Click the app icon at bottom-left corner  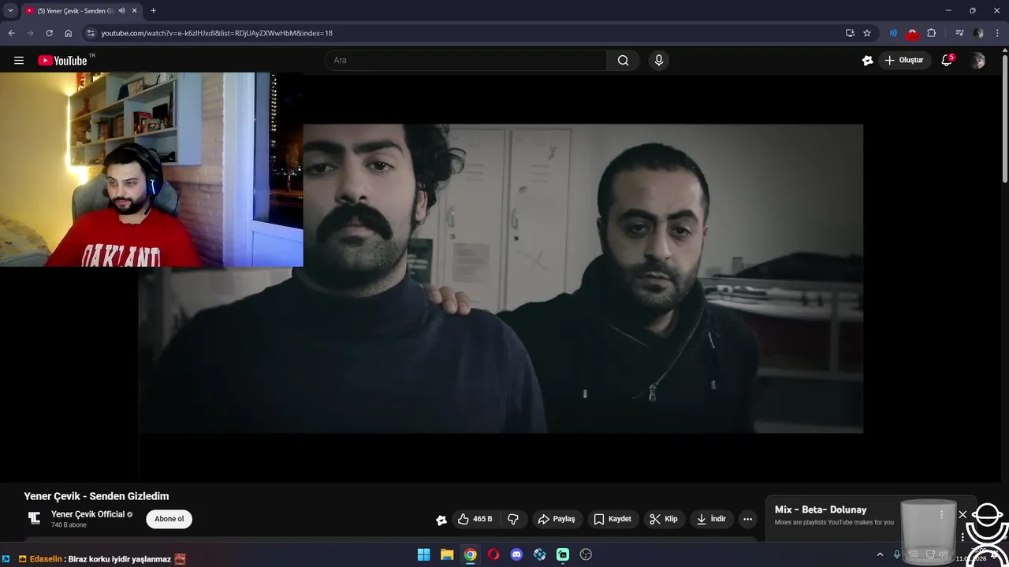coord(6,559)
